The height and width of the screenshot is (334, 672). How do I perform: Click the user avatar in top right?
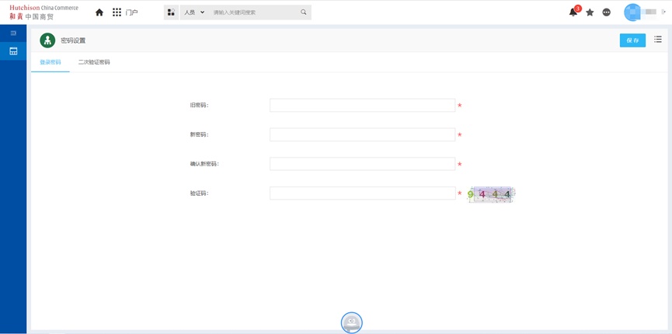click(x=632, y=12)
